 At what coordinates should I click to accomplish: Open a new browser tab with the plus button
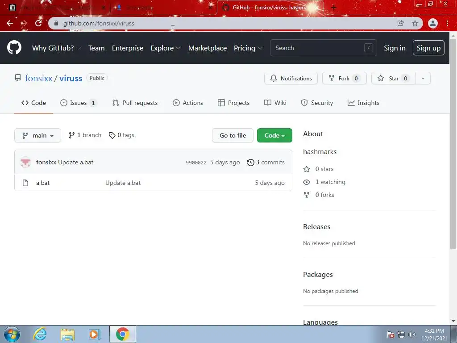pos(334,8)
